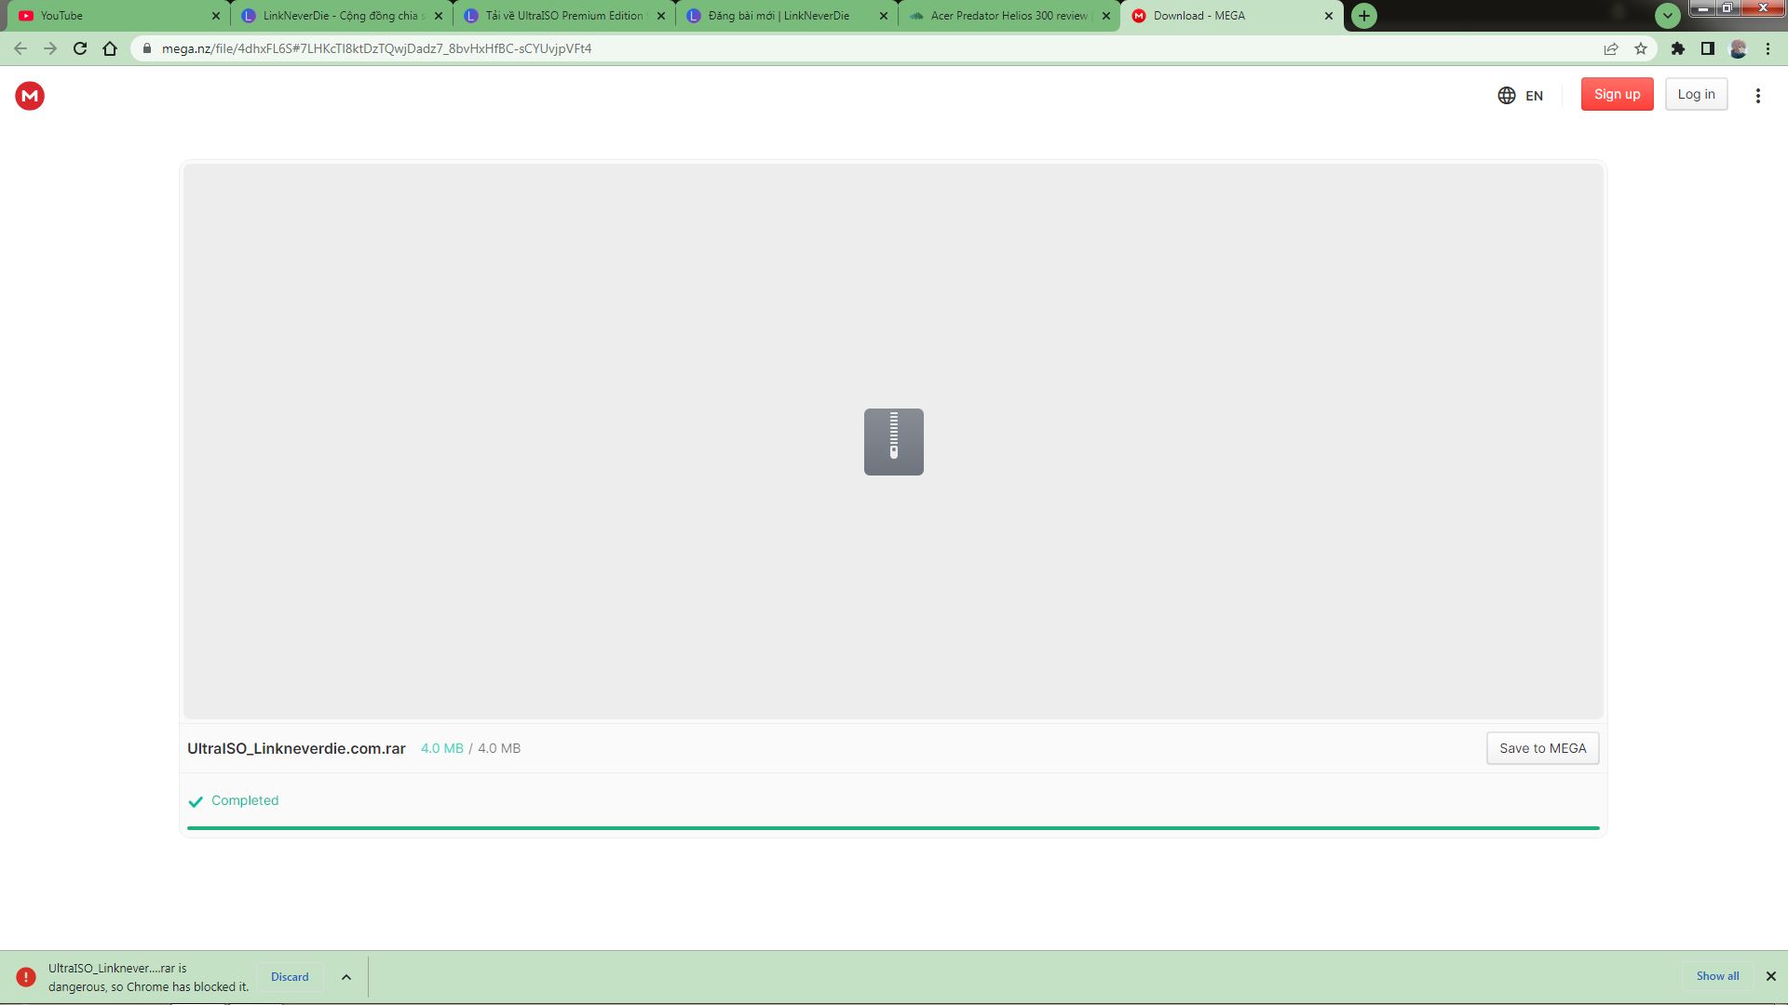Click Show all downloads
The width and height of the screenshot is (1788, 1005).
coord(1716,975)
